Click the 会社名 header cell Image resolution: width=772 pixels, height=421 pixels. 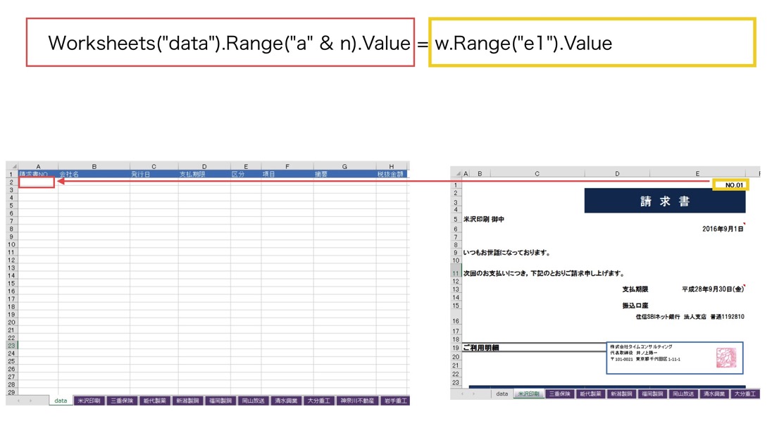tap(94, 174)
